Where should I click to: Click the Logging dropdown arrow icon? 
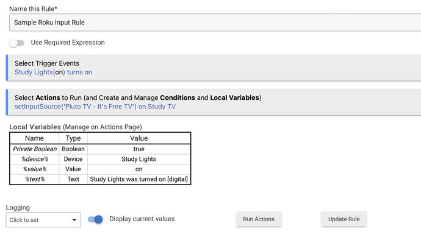pyautogui.click(x=74, y=220)
